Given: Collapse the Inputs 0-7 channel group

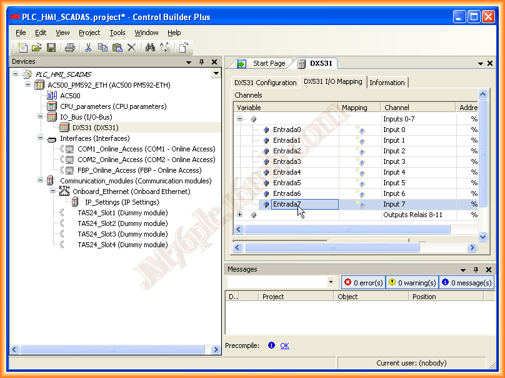Looking at the screenshot, I should [x=240, y=119].
